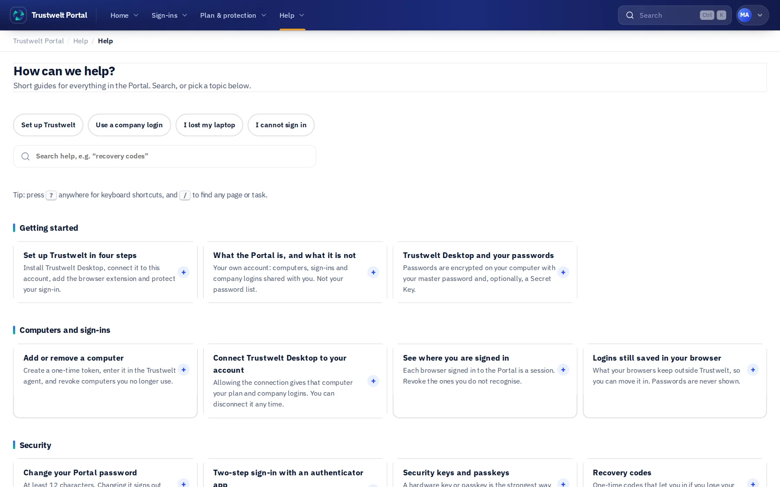Go to Trustwelt Portal breadcrumb link
Screen dimensions: 780x487
tap(38, 41)
